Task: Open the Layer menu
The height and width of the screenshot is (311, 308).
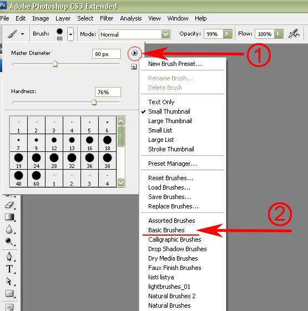Action: pyautogui.click(x=63, y=18)
